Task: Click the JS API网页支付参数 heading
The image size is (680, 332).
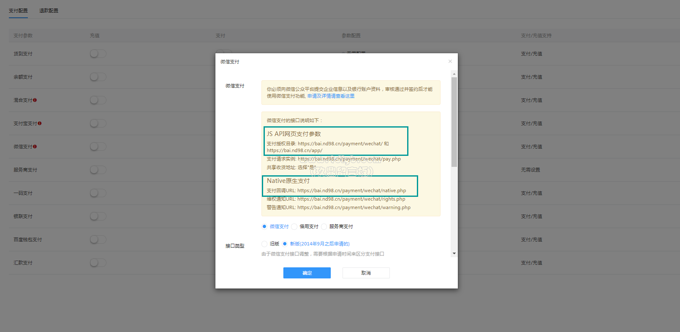Action: pyautogui.click(x=294, y=134)
